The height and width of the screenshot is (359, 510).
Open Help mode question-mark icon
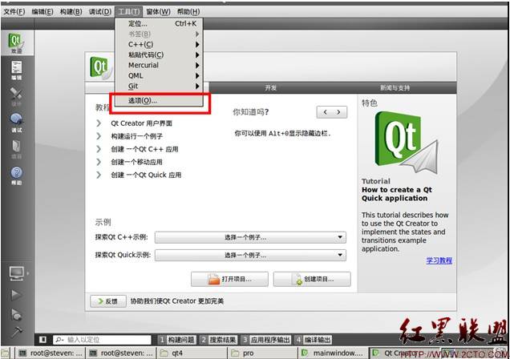coord(16,175)
